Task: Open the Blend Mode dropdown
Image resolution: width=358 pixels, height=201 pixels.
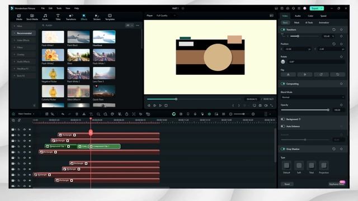Action: click(313, 97)
